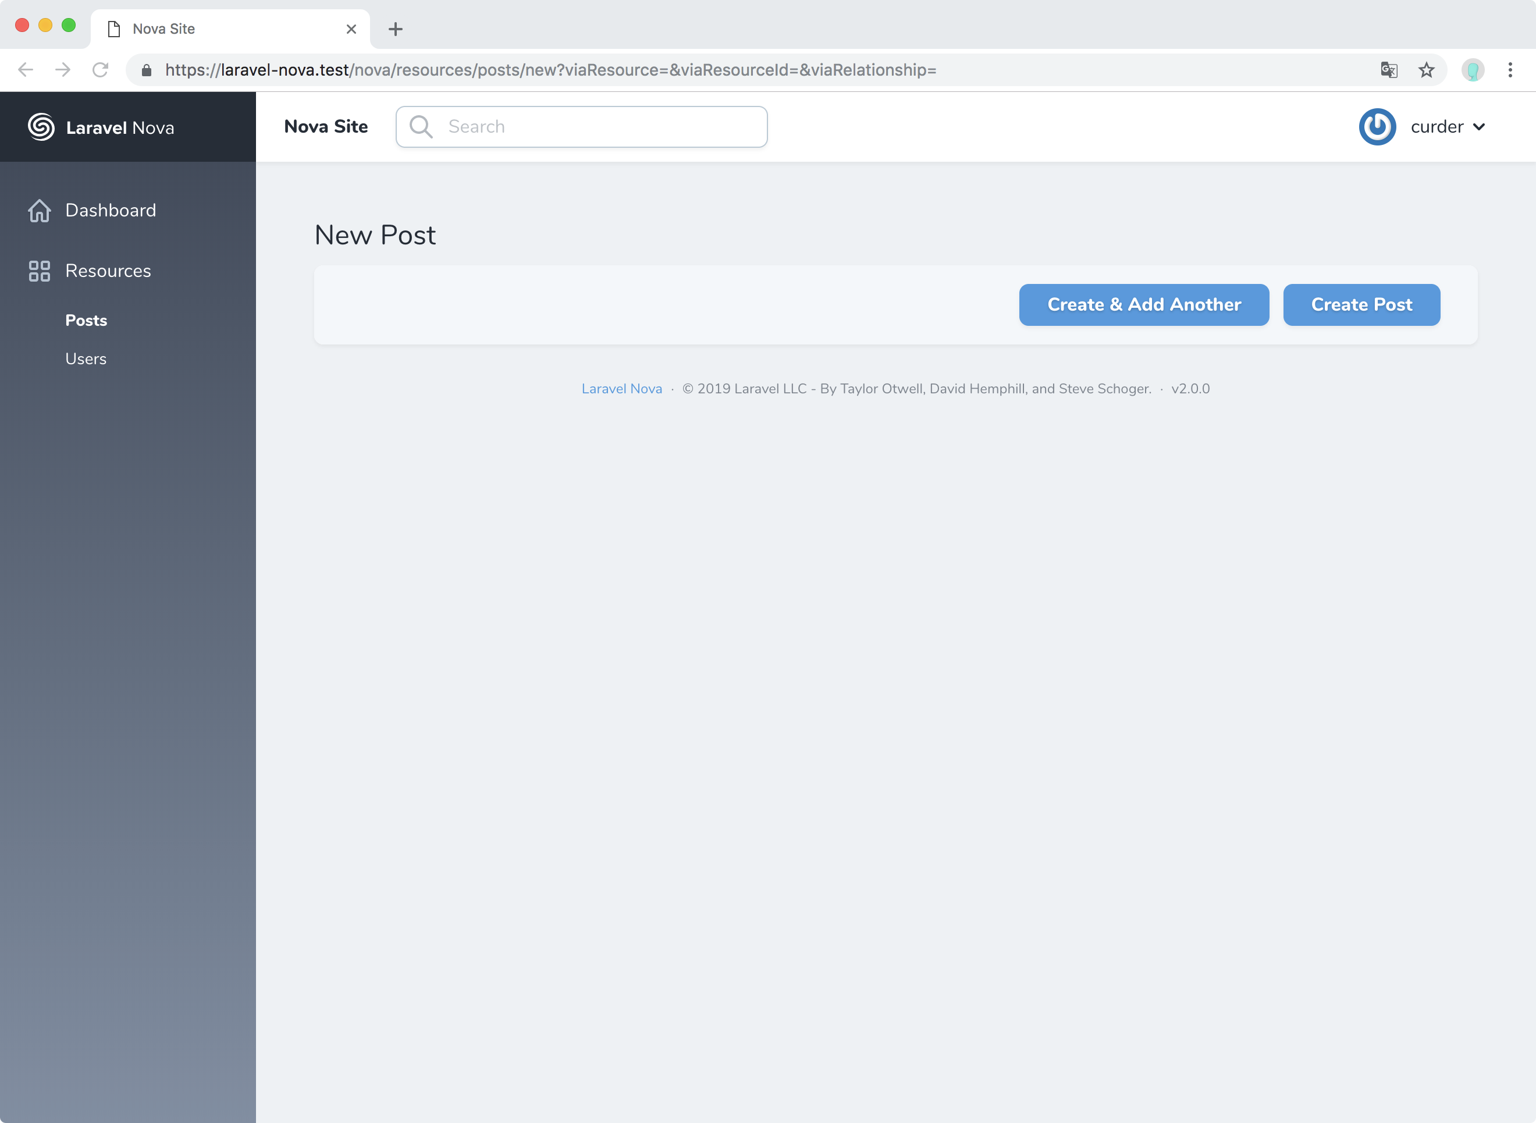Click the browser reload icon
This screenshot has width=1536, height=1123.
101,70
